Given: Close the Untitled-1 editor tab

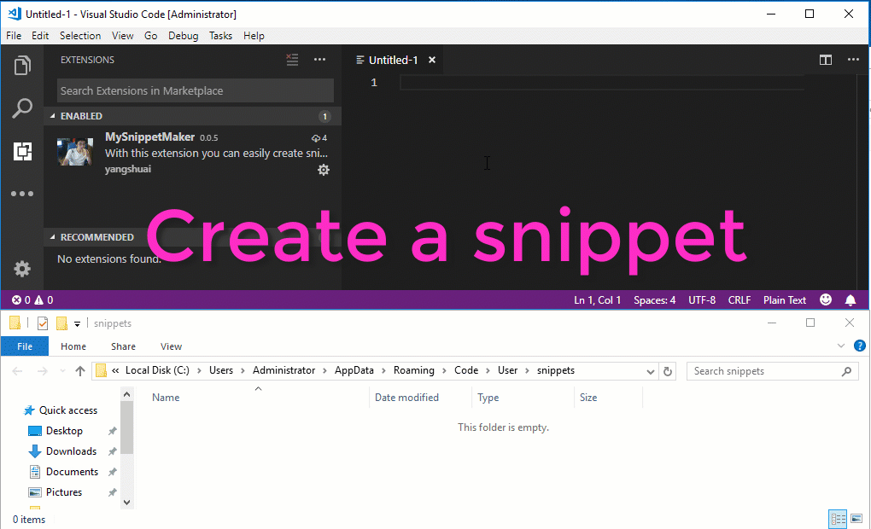Looking at the screenshot, I should click(431, 60).
